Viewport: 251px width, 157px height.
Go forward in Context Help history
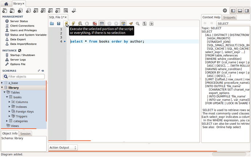point(212,23)
